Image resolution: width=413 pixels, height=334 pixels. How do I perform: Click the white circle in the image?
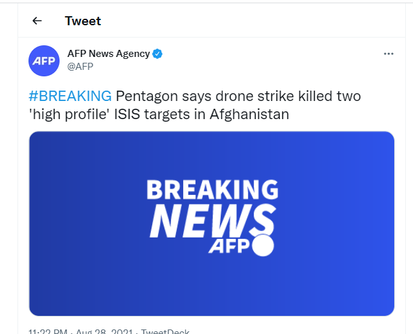coord(263,245)
